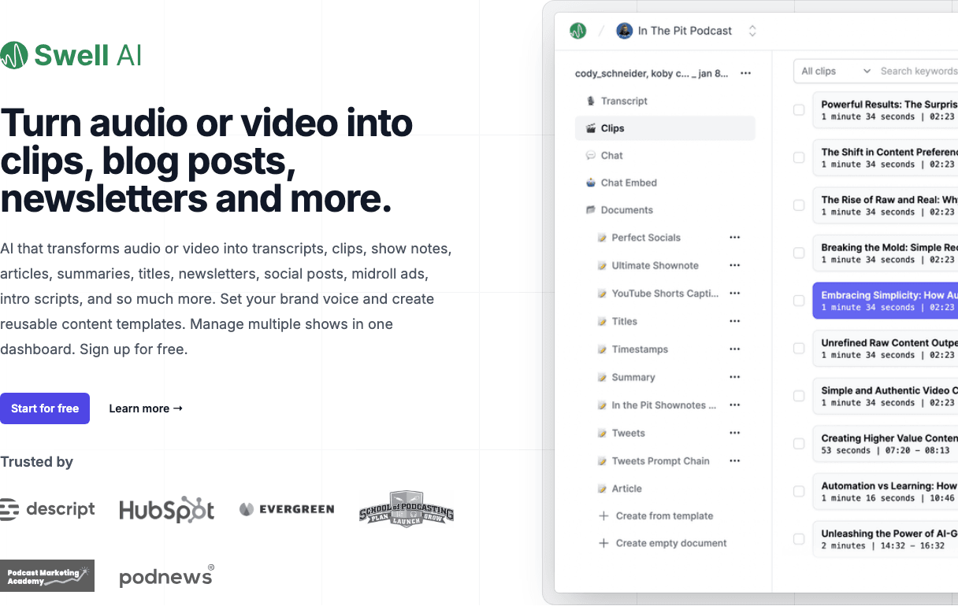Viewport: 958px width, 606px height.
Task: Click Create empty document
Action: [663, 543]
